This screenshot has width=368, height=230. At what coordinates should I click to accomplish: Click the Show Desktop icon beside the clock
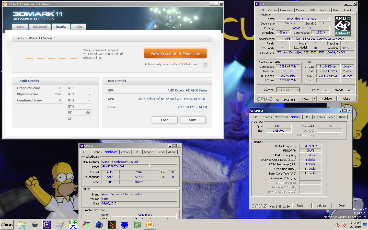365,225
